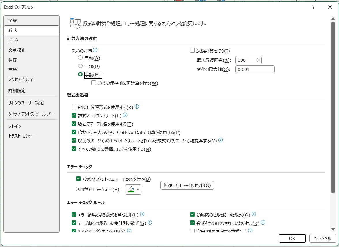Viewport: 339px width, 247px height.
Task: Click the キャンセル button
Action: pyautogui.click(x=322, y=238)
